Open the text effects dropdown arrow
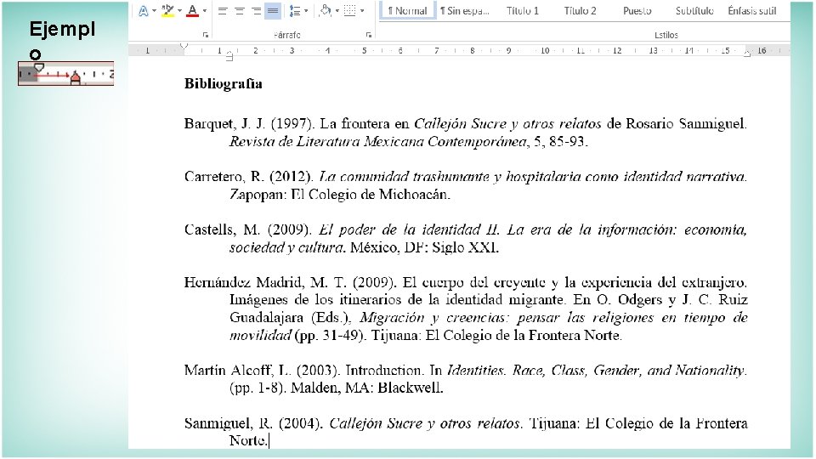 click(x=154, y=11)
